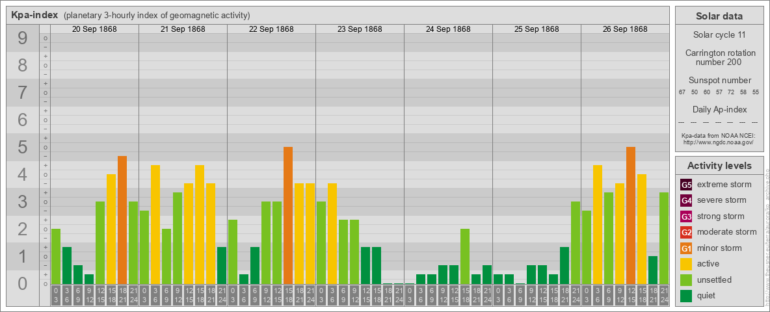Click the 'extreme storm' legend label
Screen dimensions: 770x312
724,185
